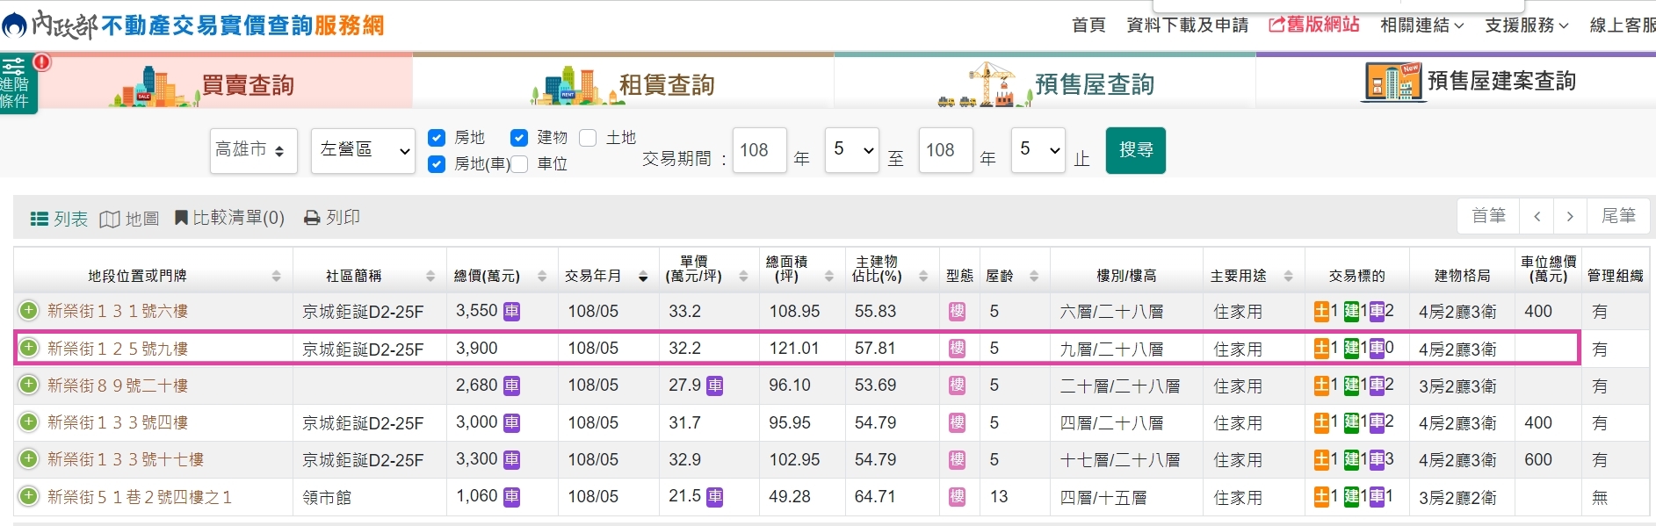Switch to the 預售屋建案查詢 tab
This screenshot has height=526, width=1656.
coord(1456,82)
